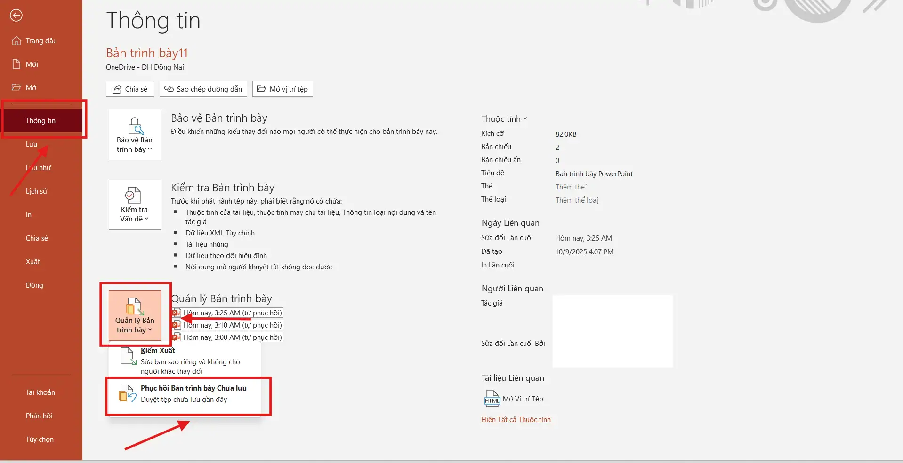
Task: Click the back arrow to exit Backstage
Action: point(16,16)
